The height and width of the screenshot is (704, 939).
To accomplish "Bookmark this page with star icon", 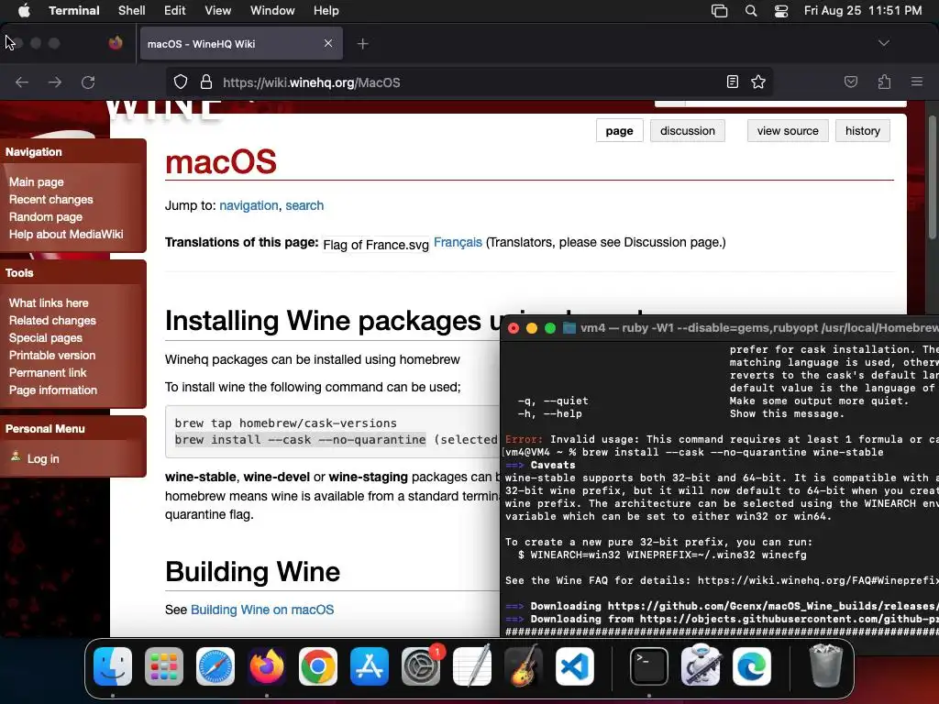I will pos(758,82).
